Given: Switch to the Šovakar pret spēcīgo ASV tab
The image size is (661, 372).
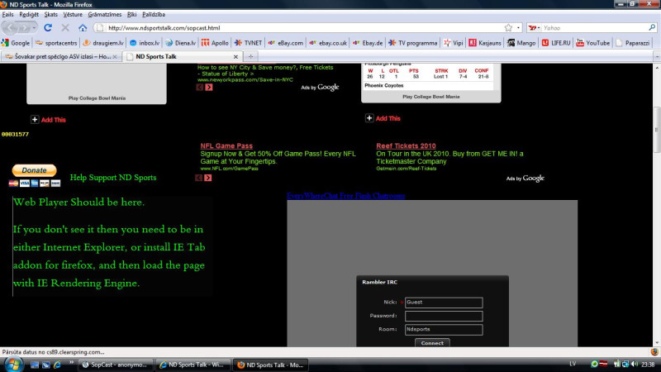Looking at the screenshot, I should [61, 56].
